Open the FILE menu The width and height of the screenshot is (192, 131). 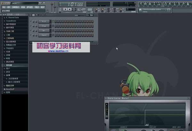click(4, 7)
